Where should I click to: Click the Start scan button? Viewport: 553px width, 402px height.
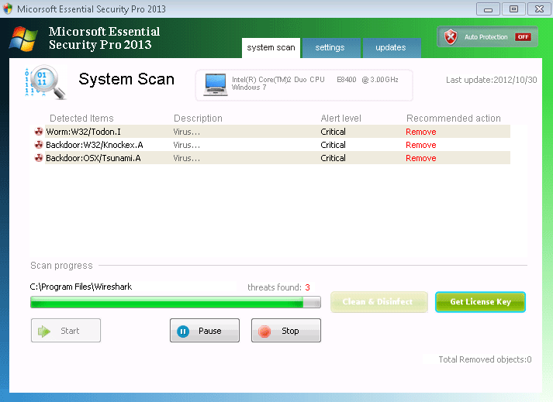click(x=66, y=331)
